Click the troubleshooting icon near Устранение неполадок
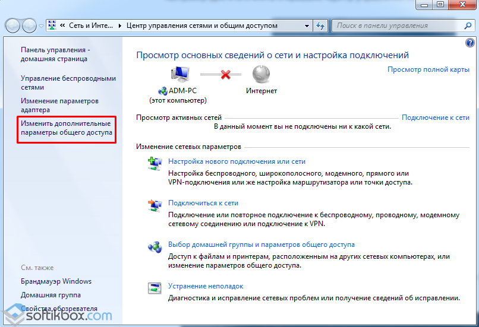 pyautogui.click(x=155, y=288)
